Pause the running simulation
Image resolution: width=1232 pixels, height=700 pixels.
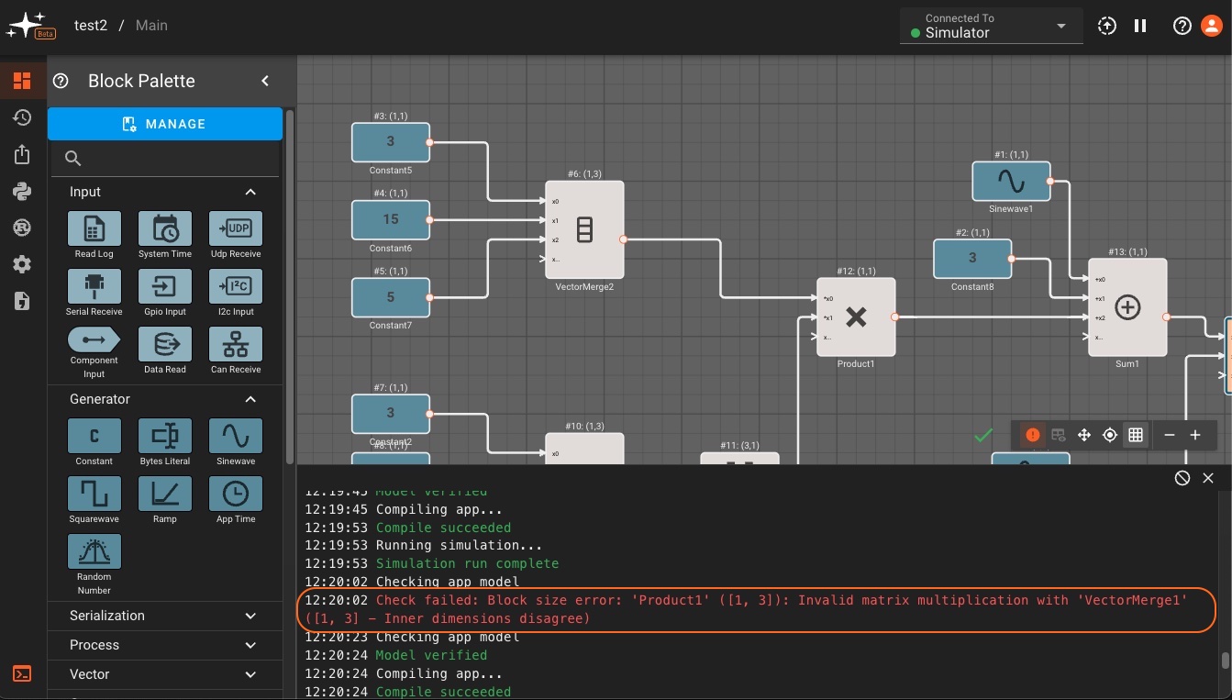[1140, 26]
